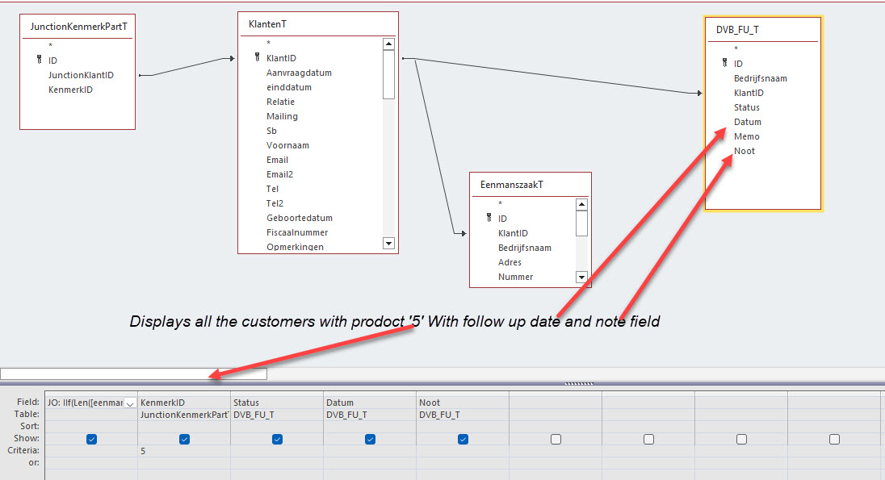Click the scroll-up arrow on the KlantenT field list

click(x=388, y=44)
